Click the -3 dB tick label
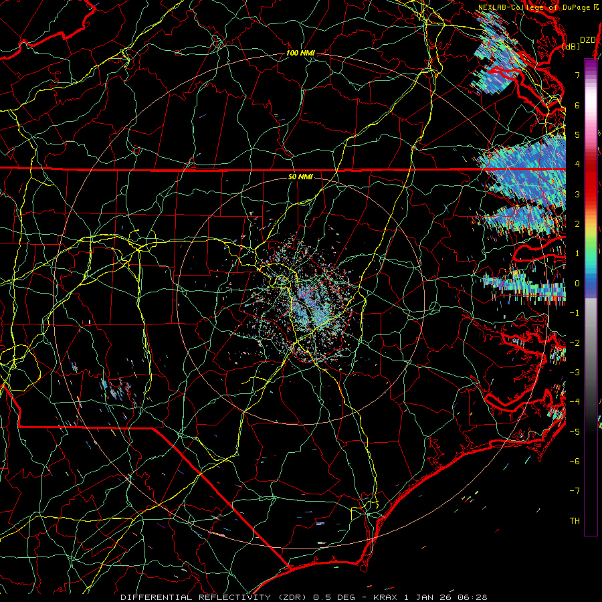Image resolution: width=602 pixels, height=602 pixels. click(x=575, y=372)
